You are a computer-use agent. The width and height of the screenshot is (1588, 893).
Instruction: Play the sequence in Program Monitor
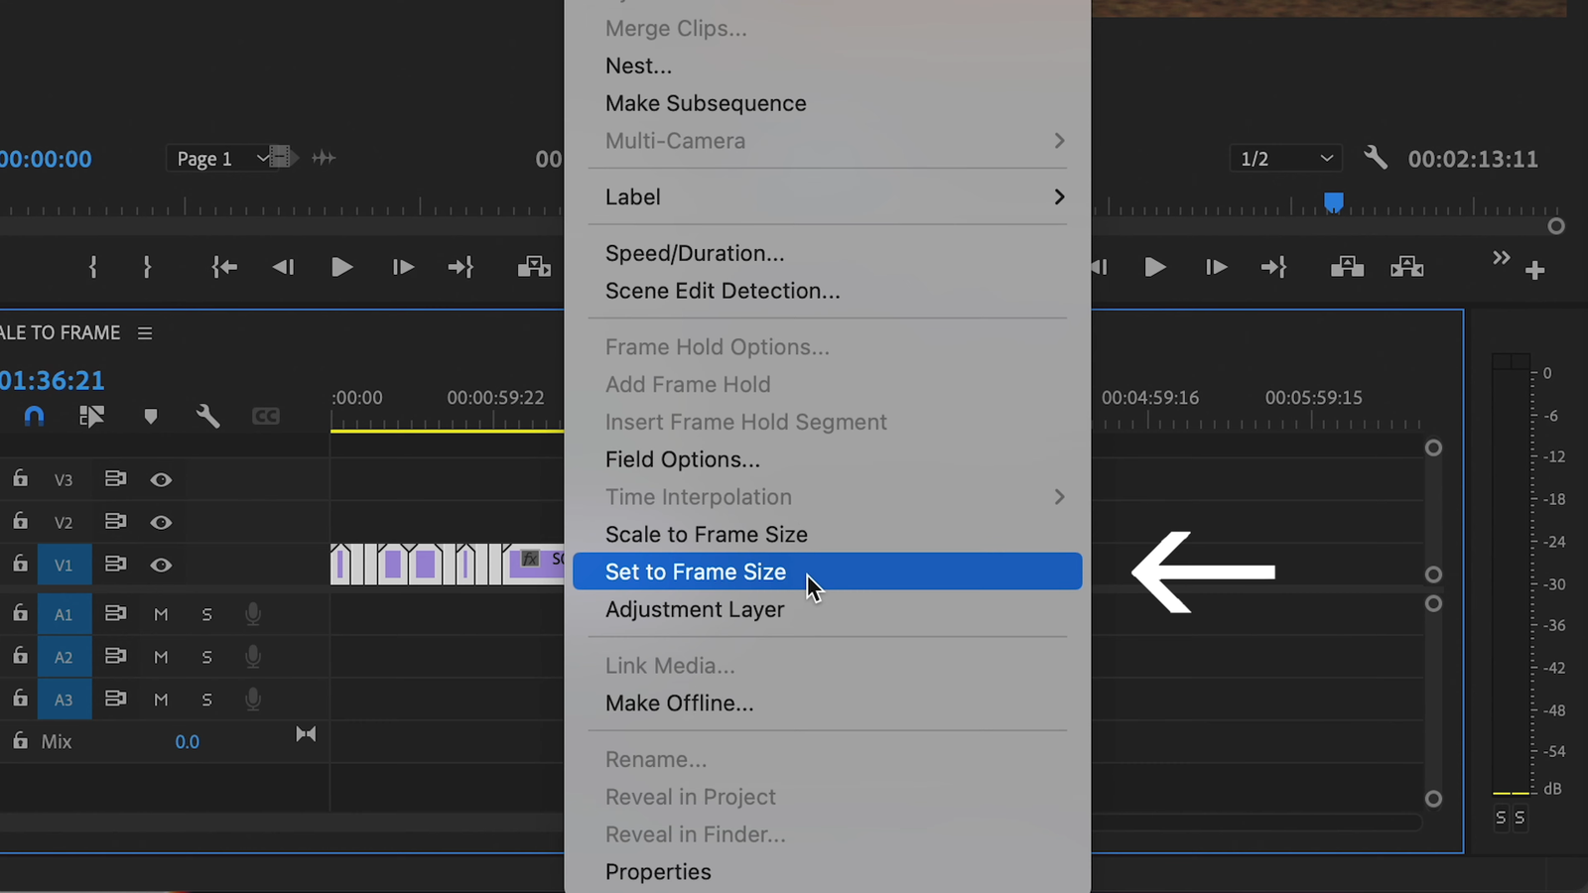click(x=1154, y=267)
